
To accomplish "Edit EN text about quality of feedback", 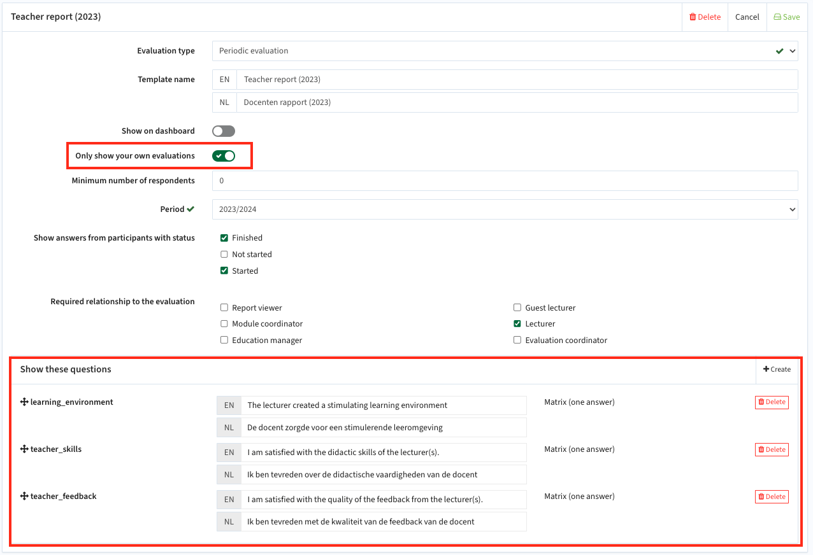I will [384, 500].
